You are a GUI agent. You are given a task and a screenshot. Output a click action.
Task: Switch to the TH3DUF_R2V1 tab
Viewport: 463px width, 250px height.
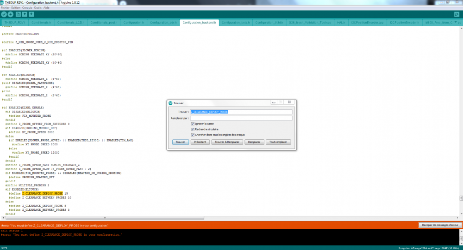pos(15,22)
